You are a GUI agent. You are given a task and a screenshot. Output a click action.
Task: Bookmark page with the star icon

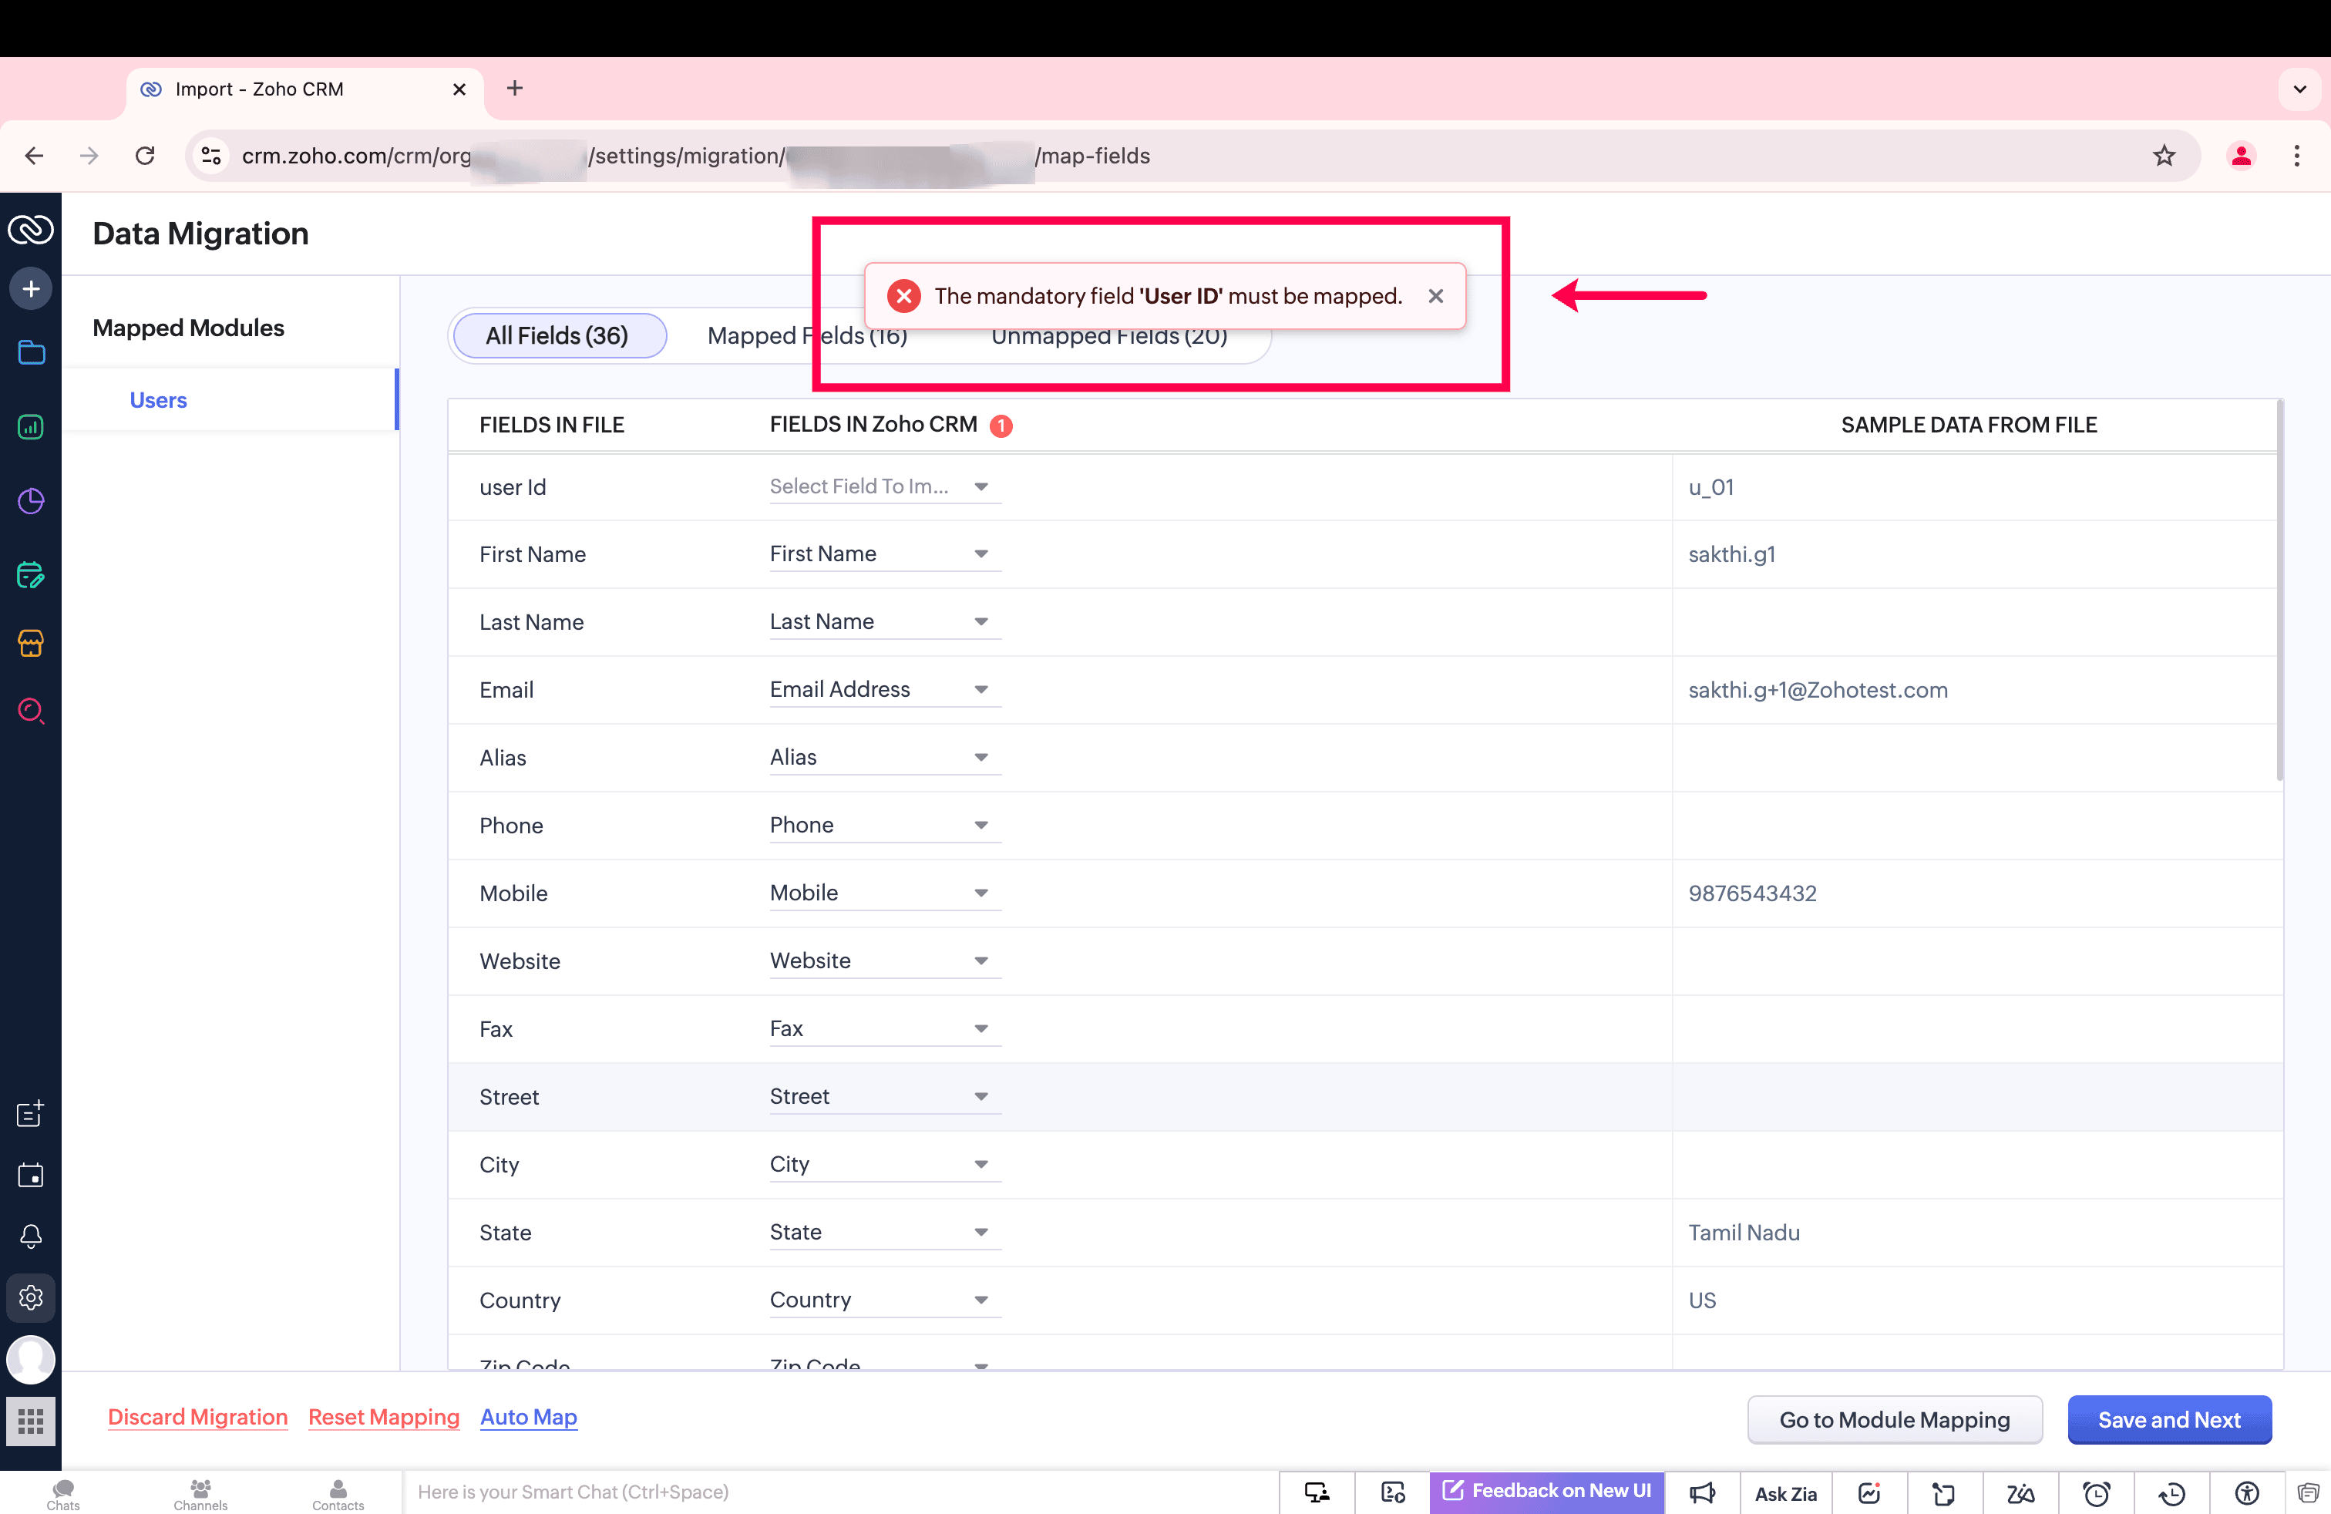2164,156
